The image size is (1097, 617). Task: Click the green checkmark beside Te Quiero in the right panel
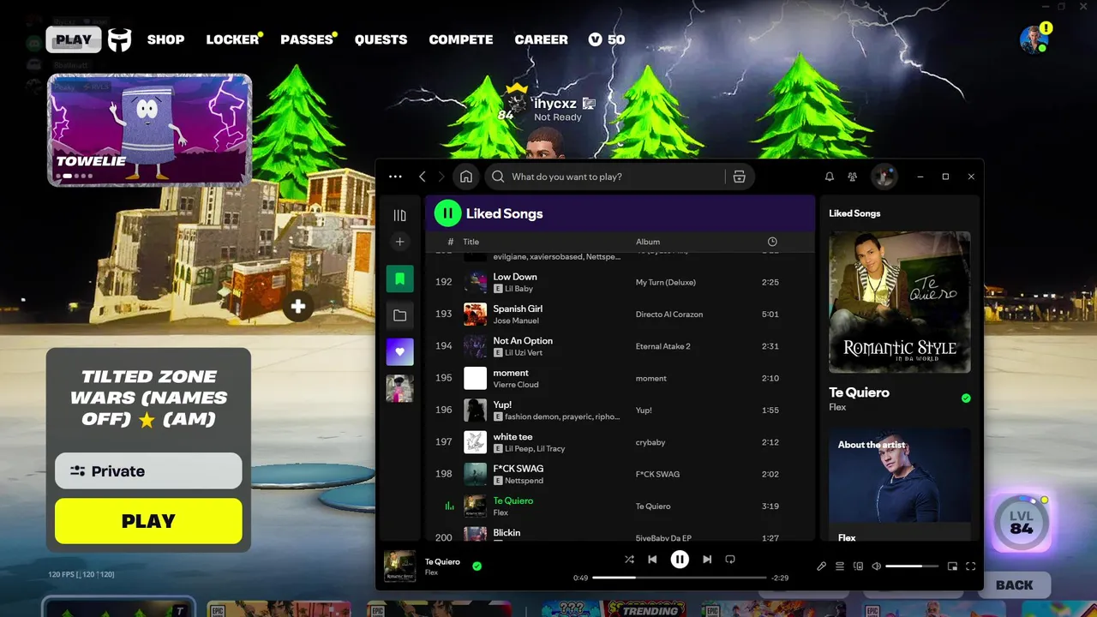coord(966,398)
